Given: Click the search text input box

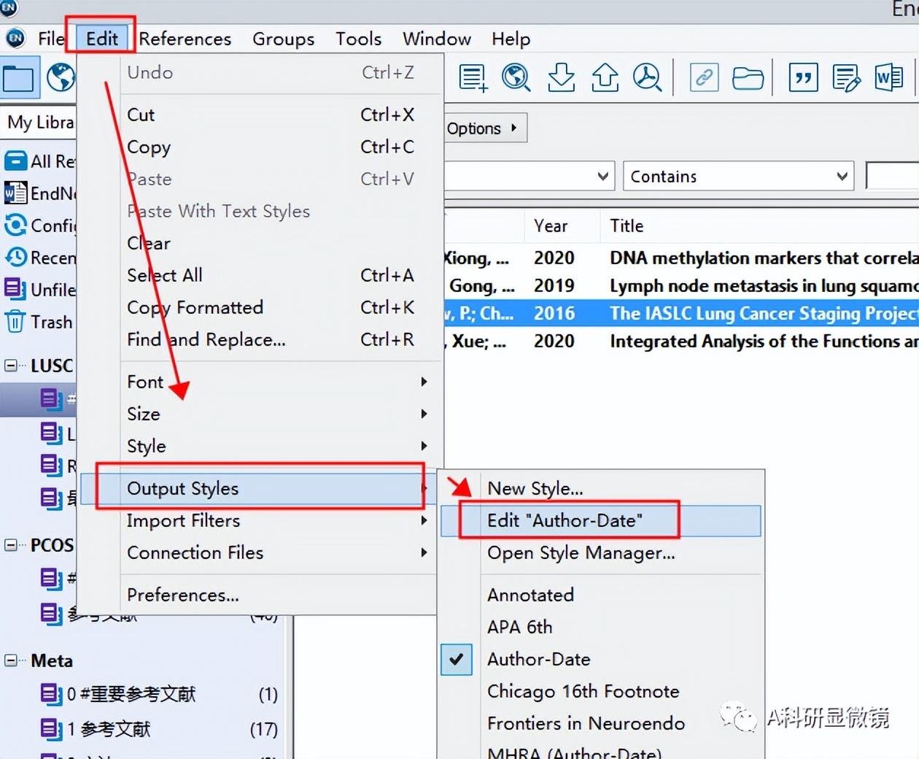Looking at the screenshot, I should [x=892, y=176].
